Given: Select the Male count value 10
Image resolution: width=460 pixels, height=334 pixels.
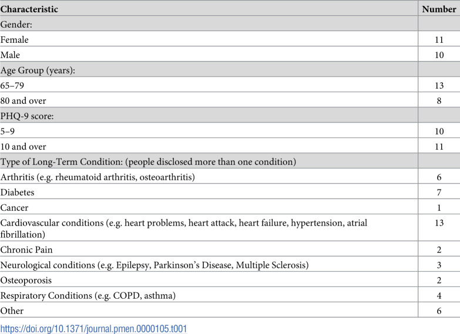Looking at the screenshot, I should pos(439,55).
